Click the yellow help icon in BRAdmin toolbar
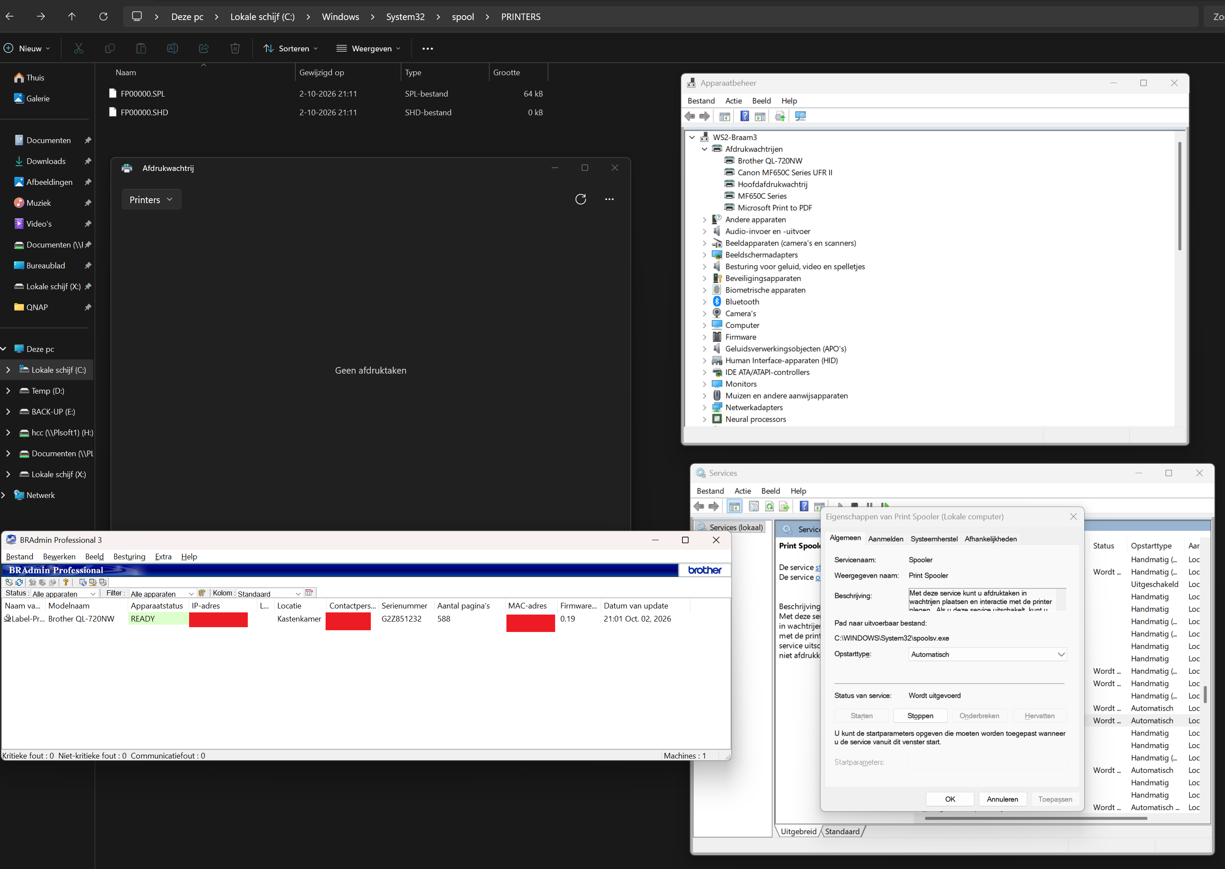Screen dimensions: 1225x869 coord(66,582)
